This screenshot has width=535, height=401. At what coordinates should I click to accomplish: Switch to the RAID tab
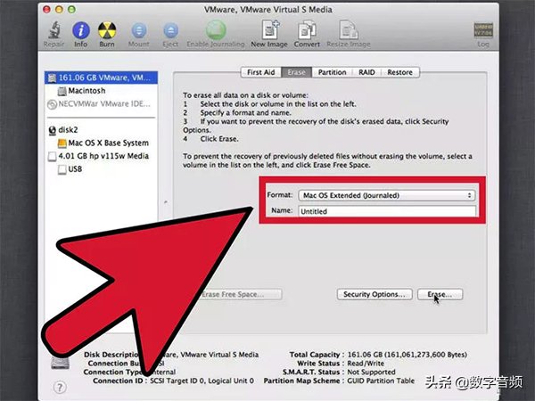366,72
